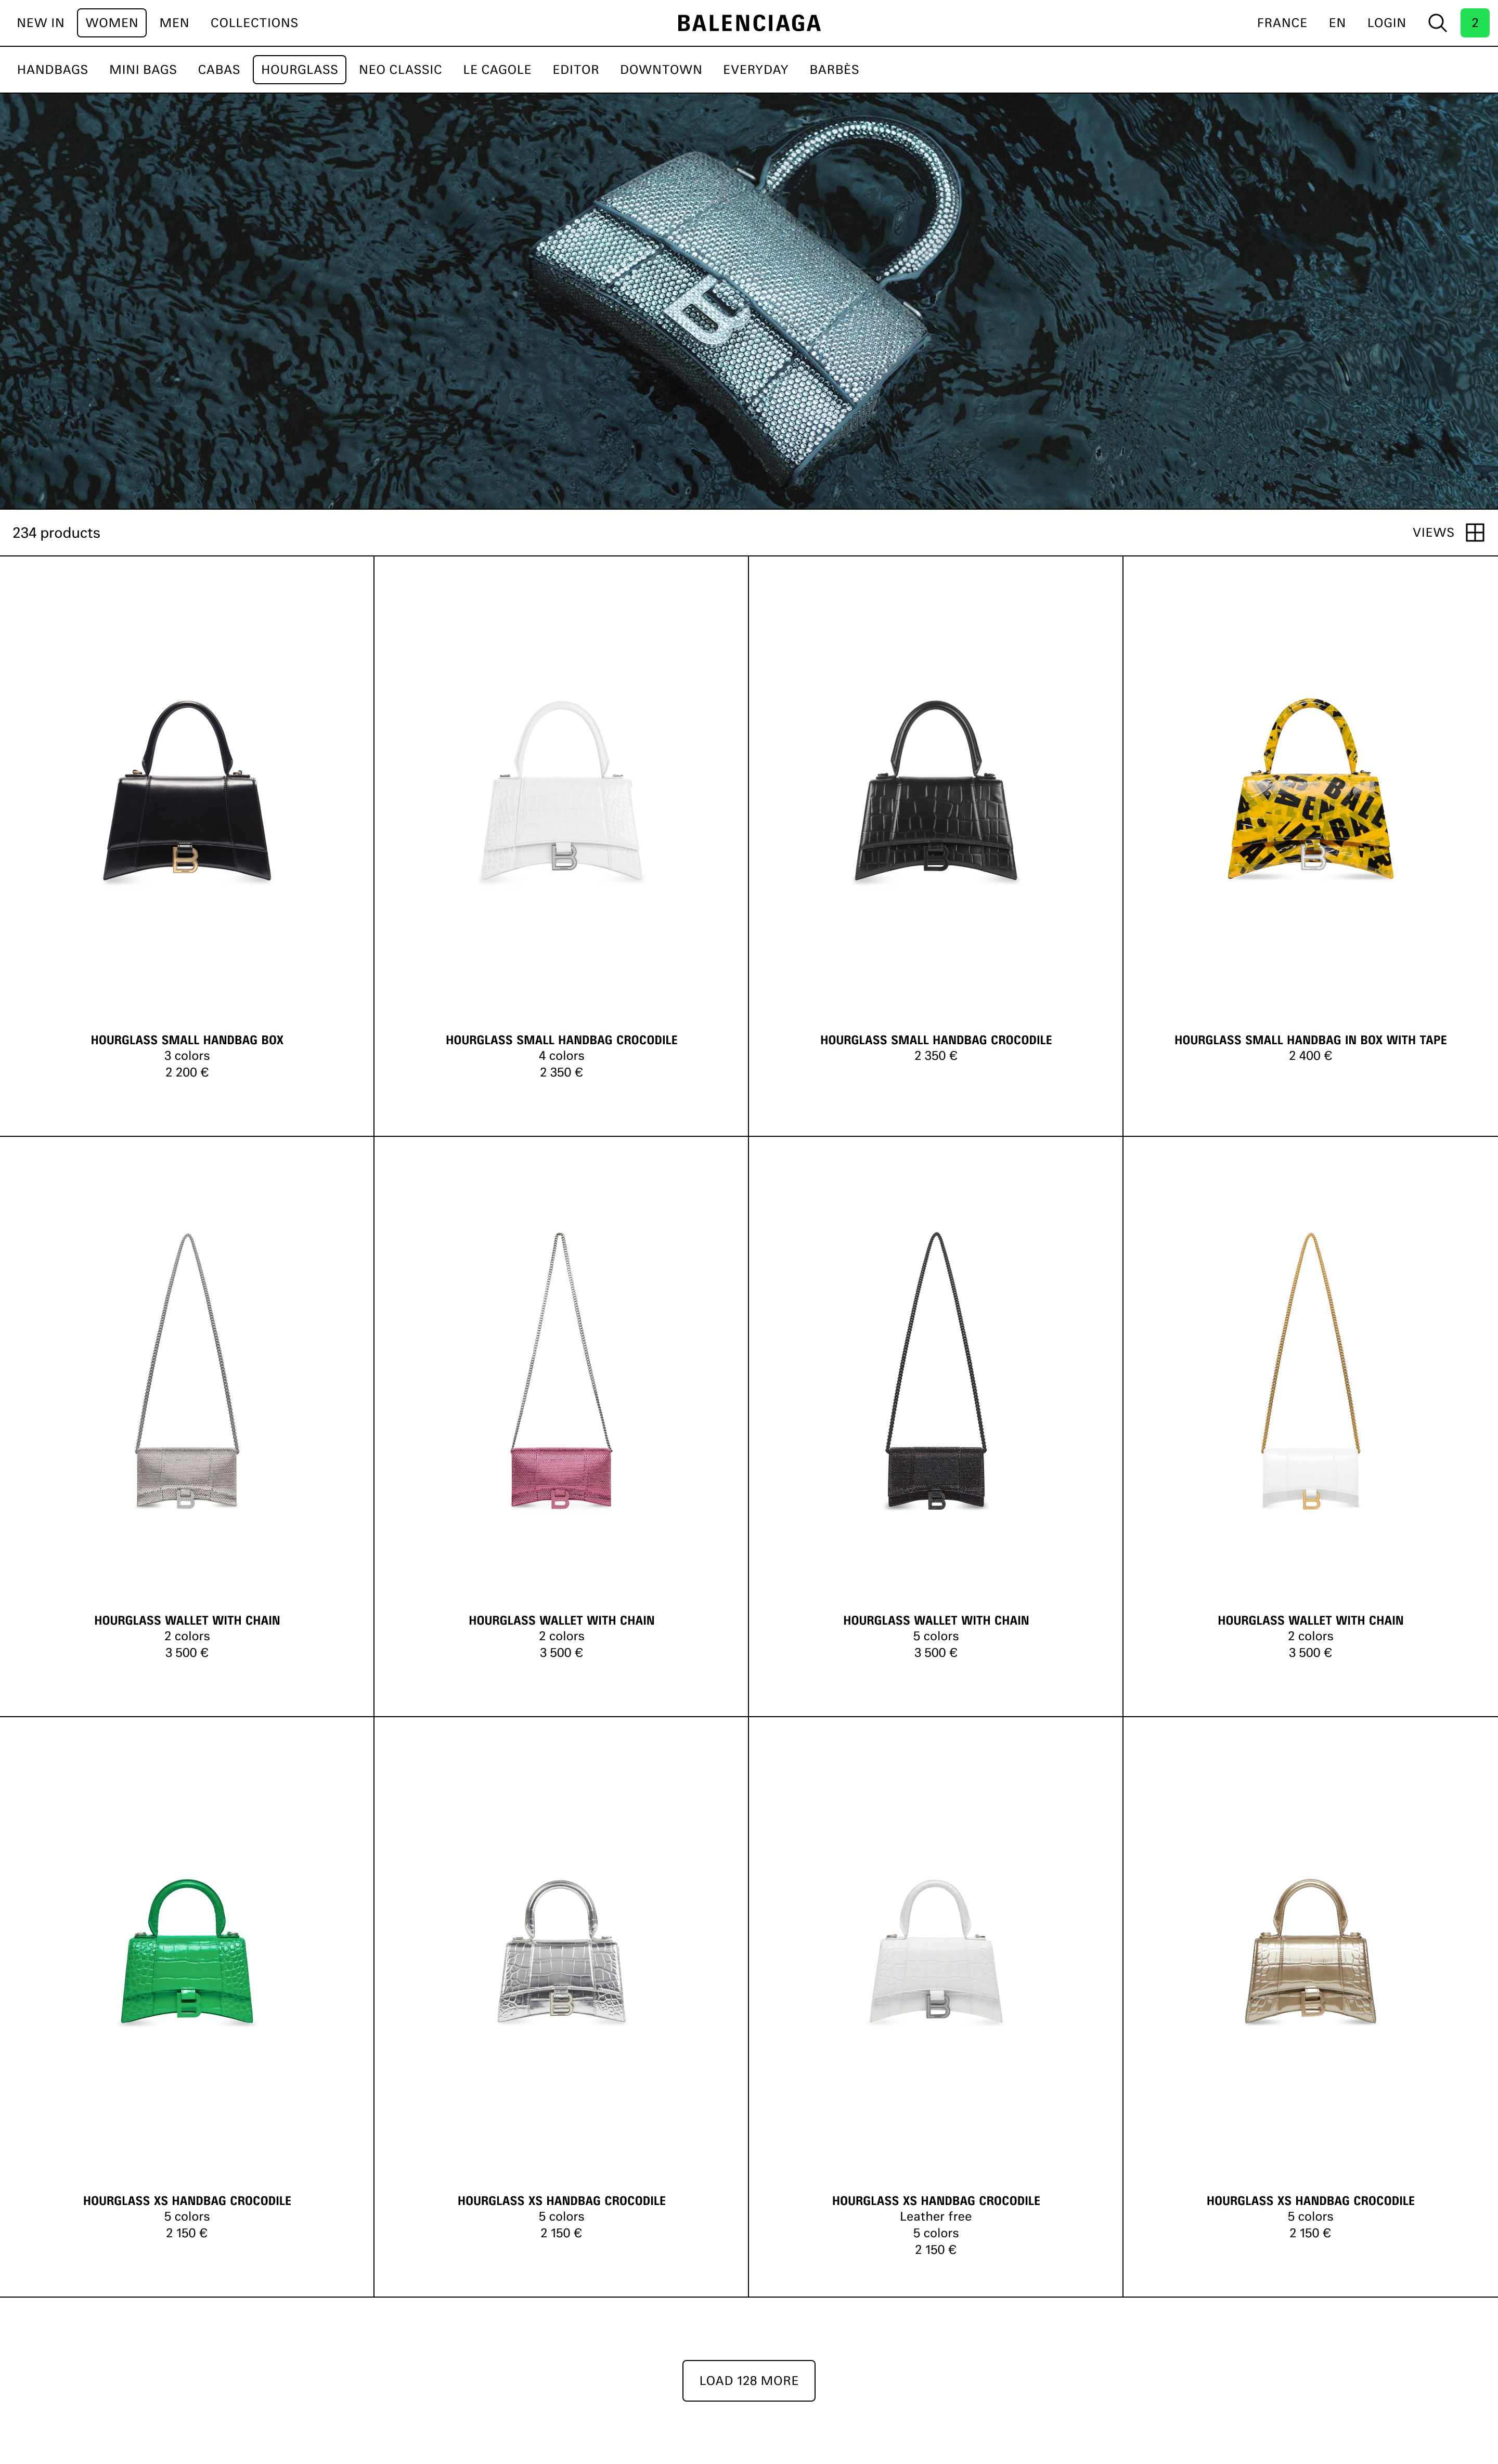The image size is (1498, 2464).
Task: Open black crocodile small handbag image
Action: (936, 791)
